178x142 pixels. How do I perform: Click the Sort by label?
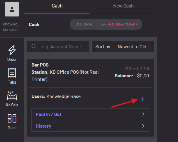103,46
